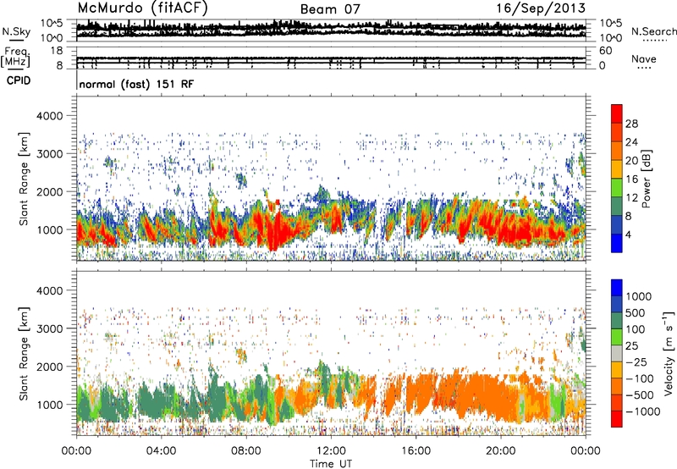Click the 'normal (fast) 151 RF' text
The height and width of the screenshot is (469, 677).
136,84
